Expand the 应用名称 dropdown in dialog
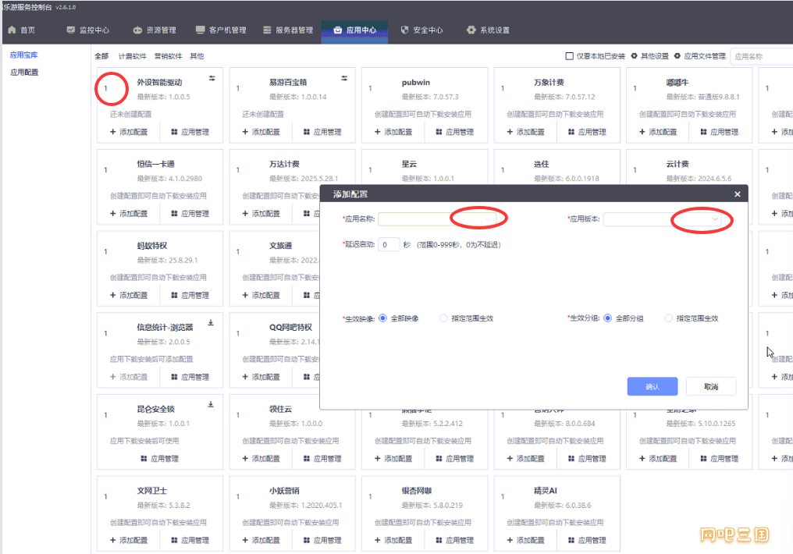Image resolution: width=793 pixels, height=554 pixels. pos(437,219)
